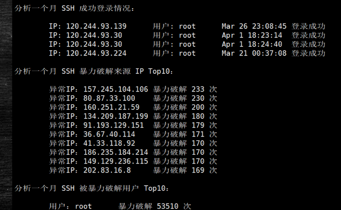Select abnormal IP 157.245.104.106
The image size is (341, 210).
coord(116,89)
